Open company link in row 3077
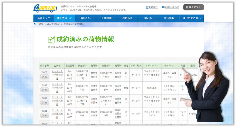Image resolution: width=236 pixels, height=127 pixels. tap(57, 75)
